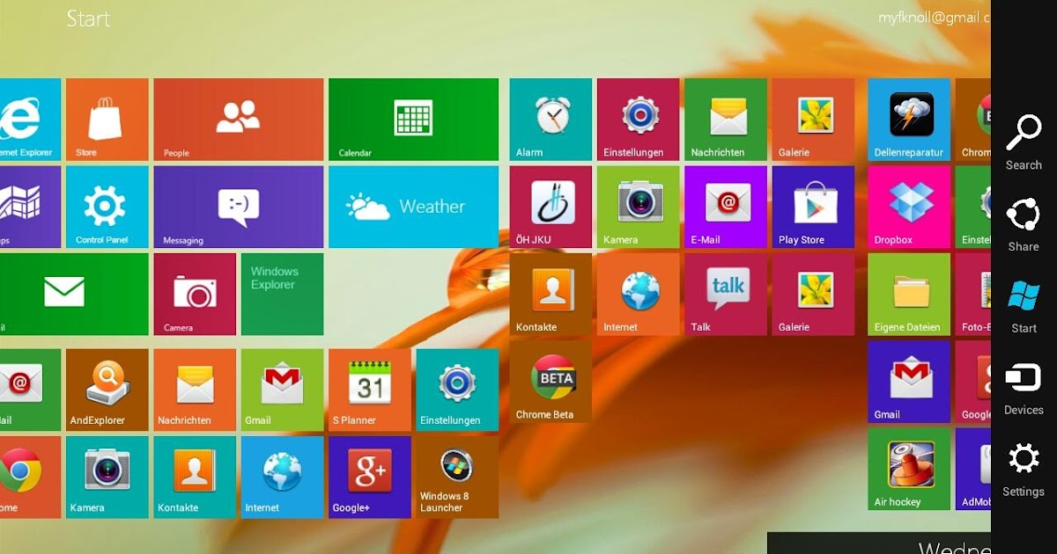Open the green Kamera tile
The image size is (1057, 554).
(639, 207)
